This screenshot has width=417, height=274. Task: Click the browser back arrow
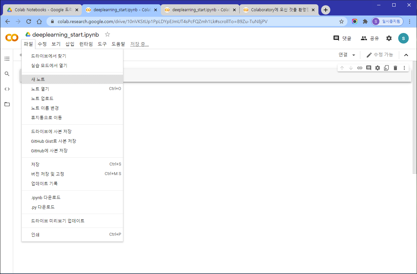[8, 21]
